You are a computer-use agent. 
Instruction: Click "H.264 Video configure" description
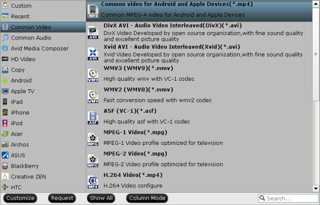pos(133,186)
